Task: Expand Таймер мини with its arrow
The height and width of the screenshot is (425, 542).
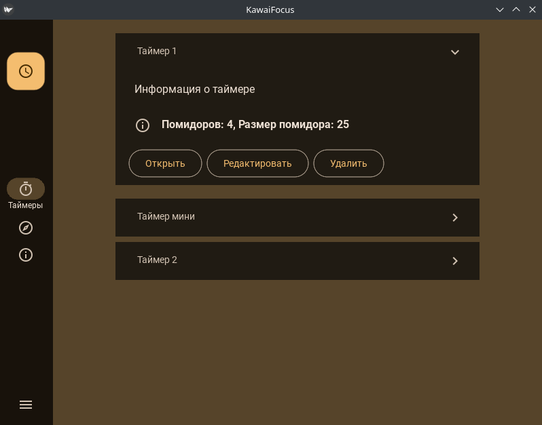Action: [x=455, y=218]
